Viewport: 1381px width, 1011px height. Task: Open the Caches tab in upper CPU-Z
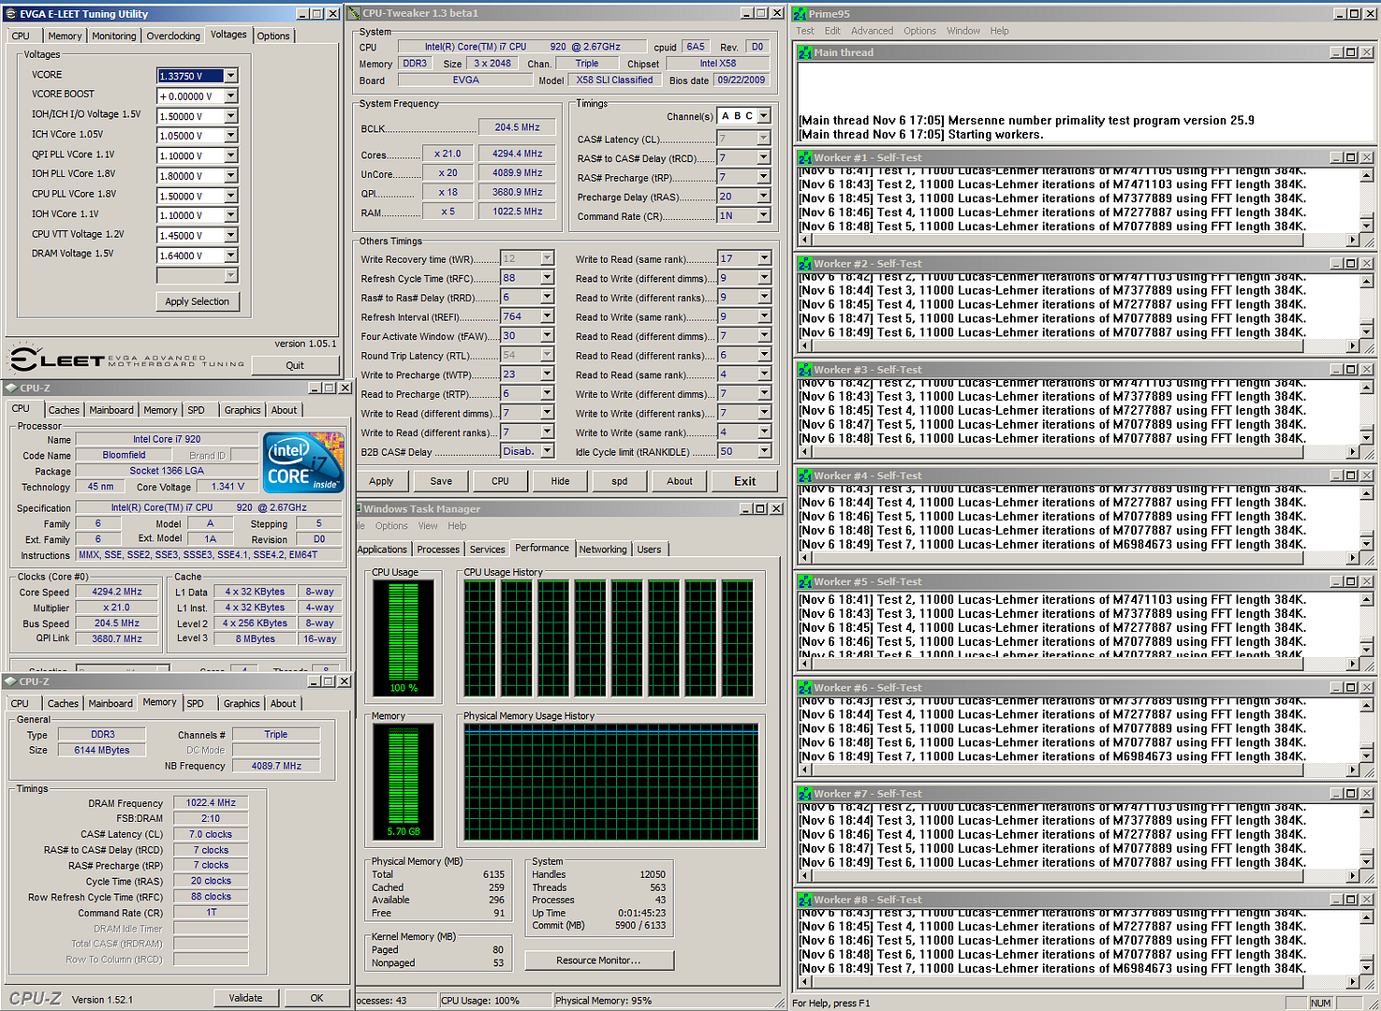click(64, 410)
